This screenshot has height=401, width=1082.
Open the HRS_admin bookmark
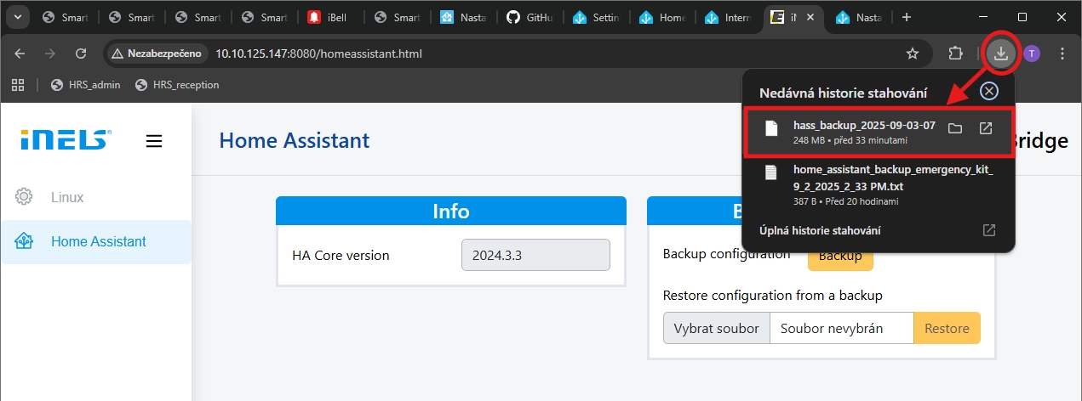[x=85, y=85]
